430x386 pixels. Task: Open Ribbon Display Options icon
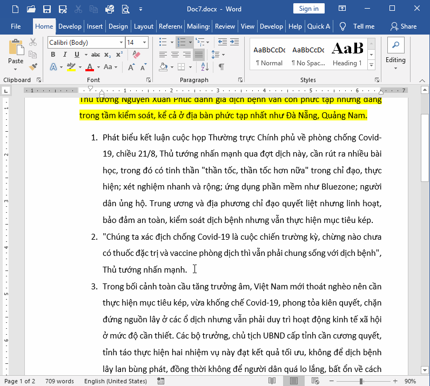(342, 9)
